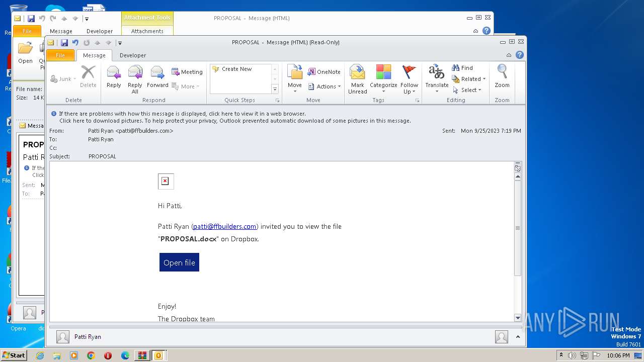Expand the People Pane chevron
Screen dimensions: 644x362
pyautogui.click(x=518, y=337)
